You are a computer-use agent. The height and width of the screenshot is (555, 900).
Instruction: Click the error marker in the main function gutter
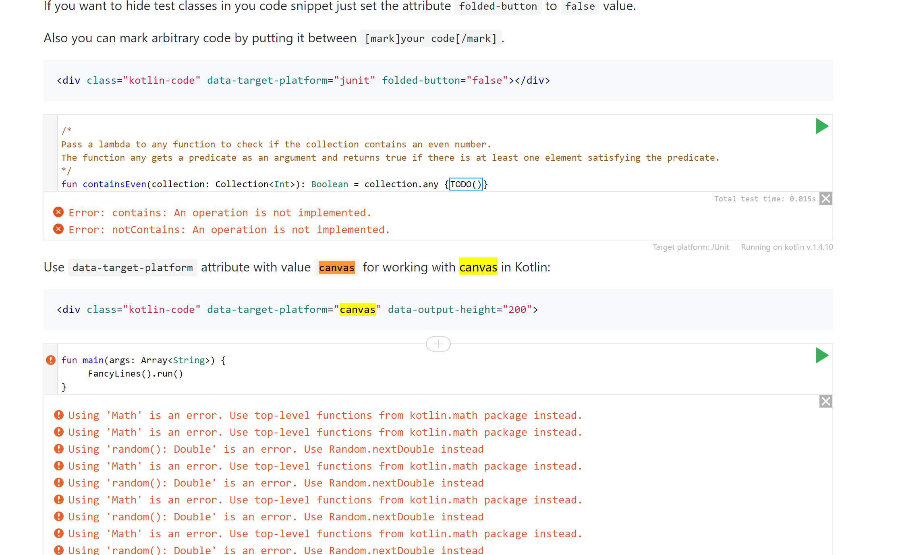tap(51, 360)
